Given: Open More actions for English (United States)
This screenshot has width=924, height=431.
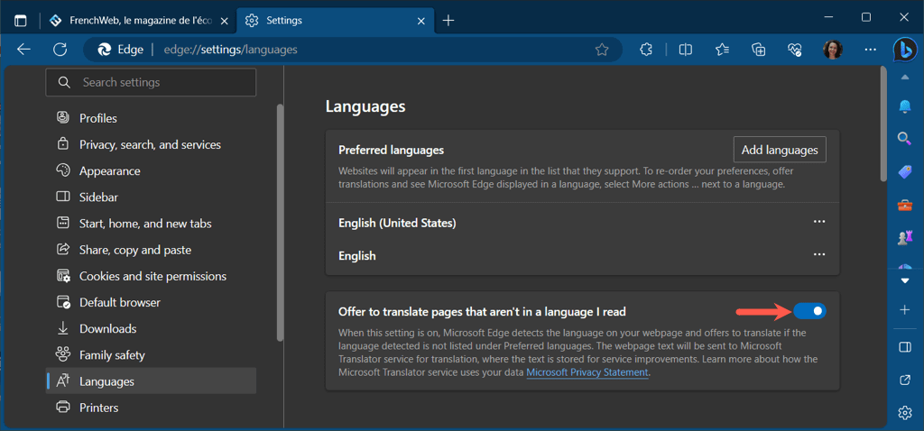Looking at the screenshot, I should [819, 222].
